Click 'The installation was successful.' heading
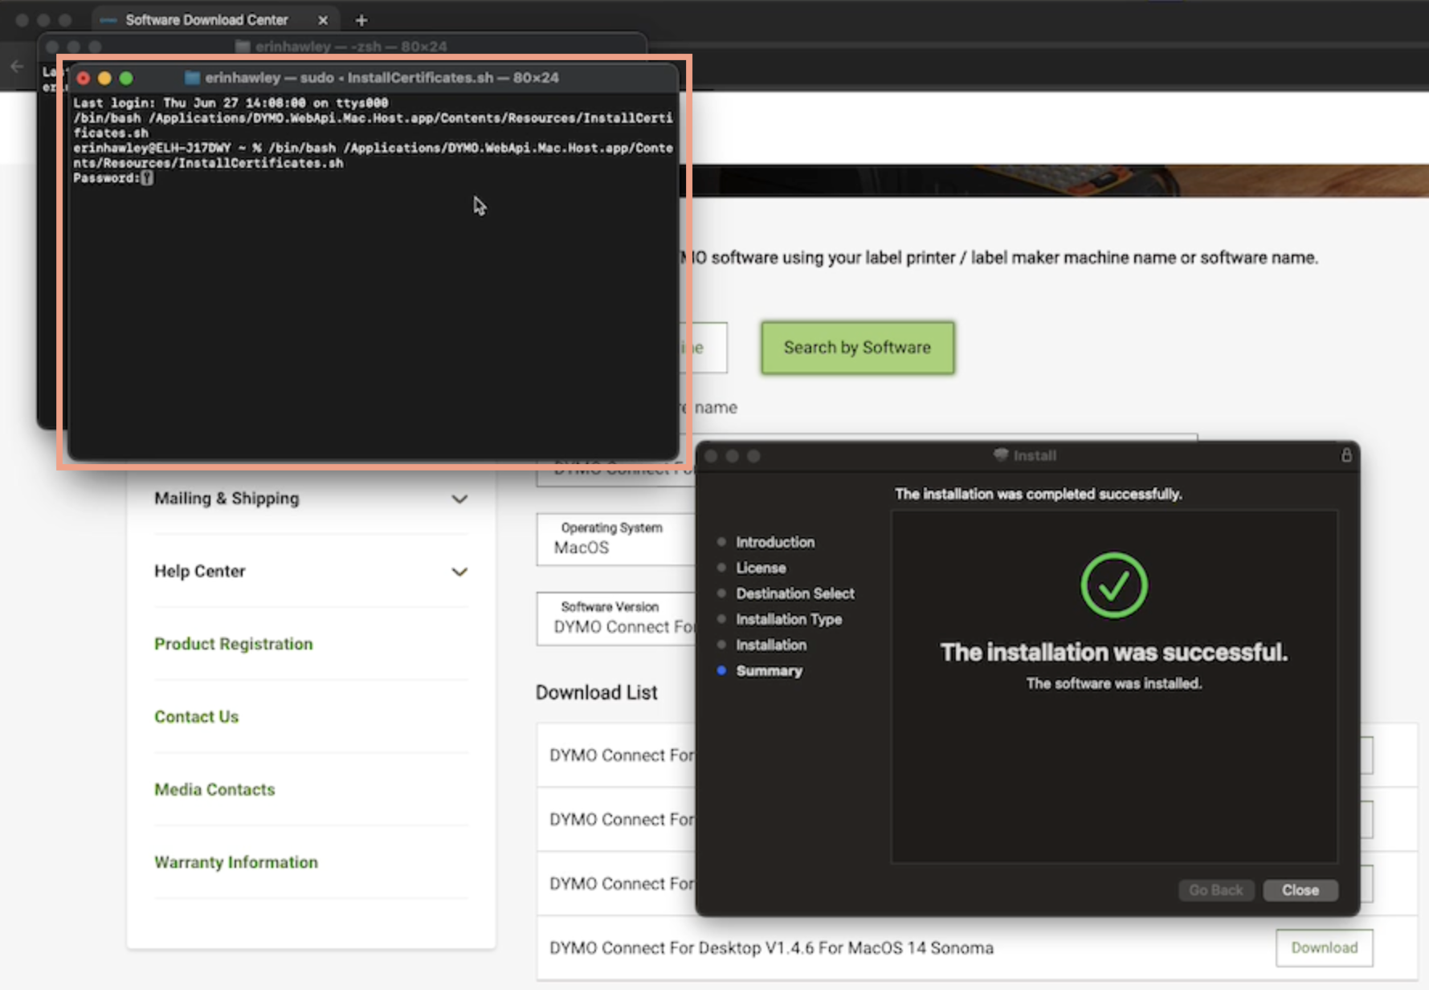 pos(1114,652)
